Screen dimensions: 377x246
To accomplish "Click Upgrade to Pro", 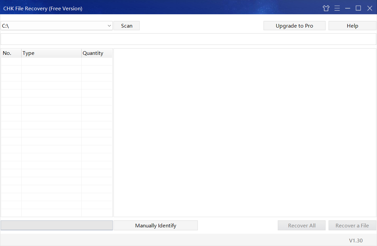I will (x=294, y=26).
